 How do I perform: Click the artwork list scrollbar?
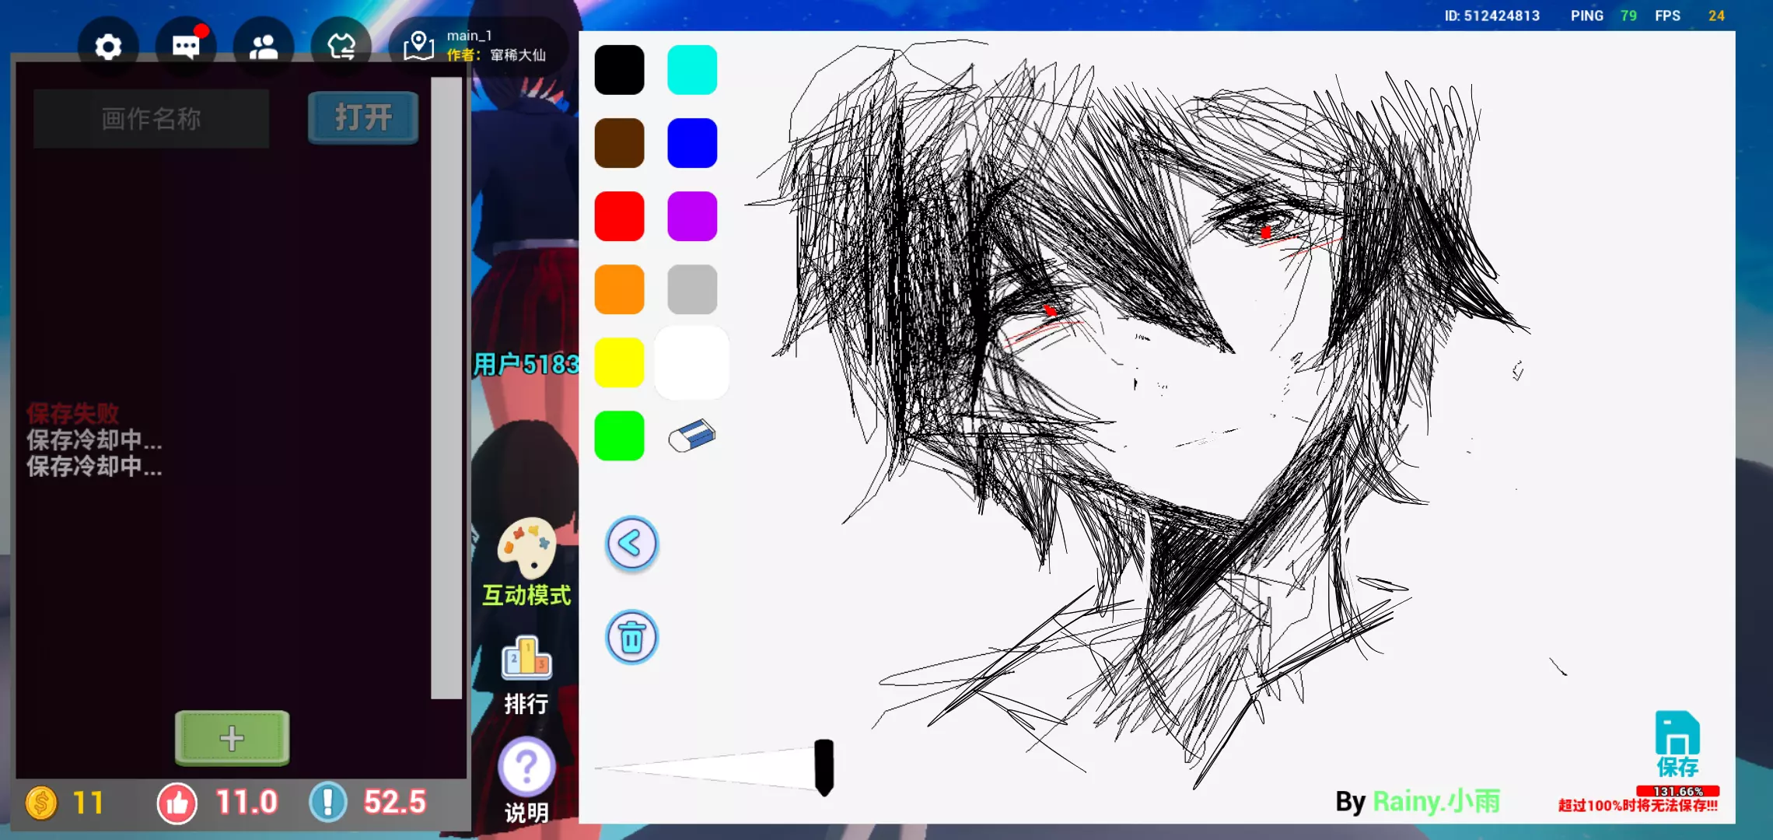(x=446, y=387)
